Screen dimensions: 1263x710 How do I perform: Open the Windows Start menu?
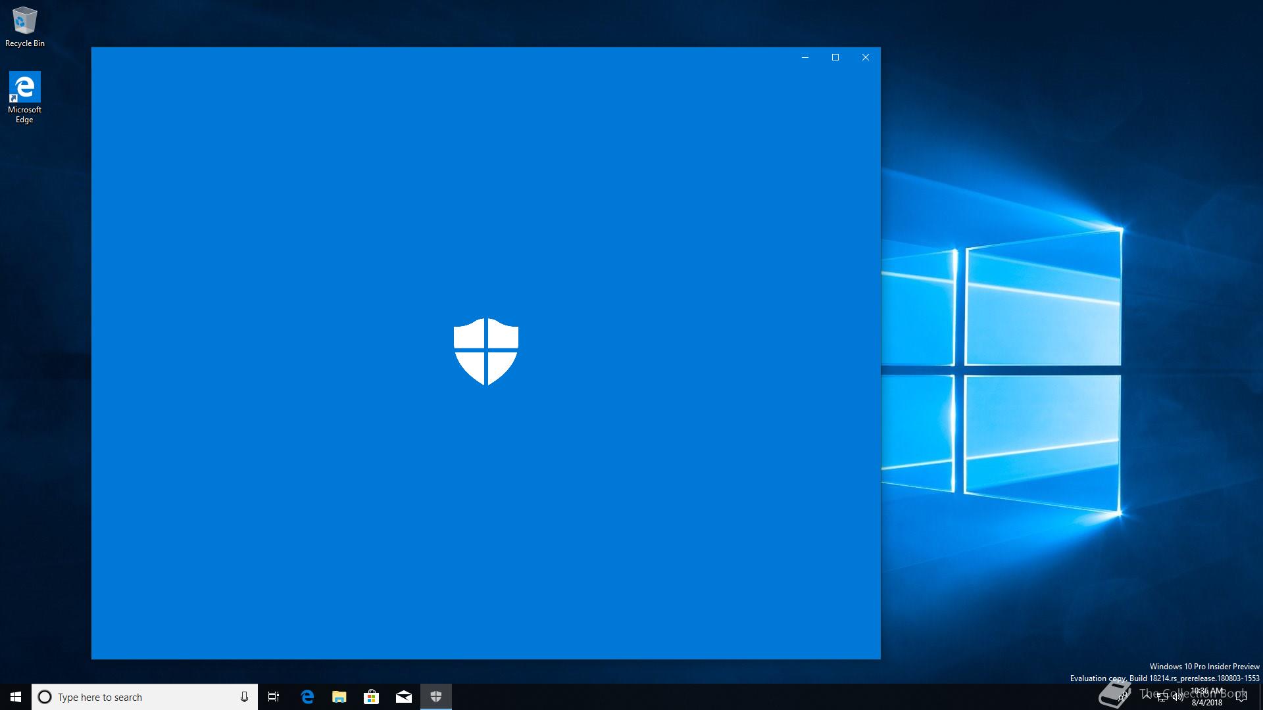pos(16,697)
